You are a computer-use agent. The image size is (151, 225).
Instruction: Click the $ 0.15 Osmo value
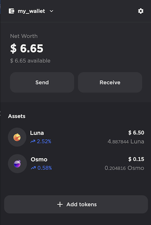click(x=136, y=159)
